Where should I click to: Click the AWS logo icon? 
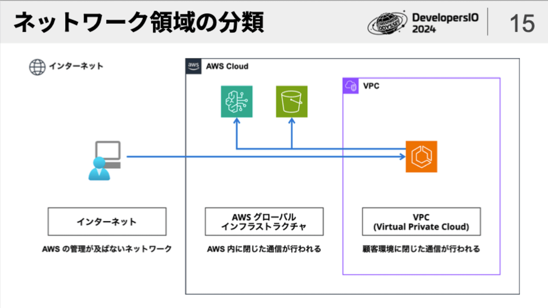194,66
